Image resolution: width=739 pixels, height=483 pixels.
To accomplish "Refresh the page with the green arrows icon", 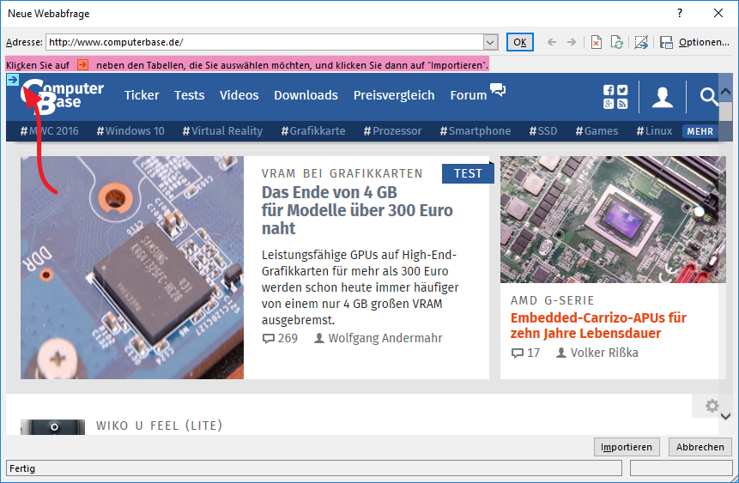I will [x=617, y=42].
